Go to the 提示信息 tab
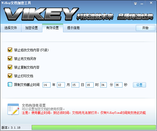Viewport: 157px width, 131px height. (73, 28)
